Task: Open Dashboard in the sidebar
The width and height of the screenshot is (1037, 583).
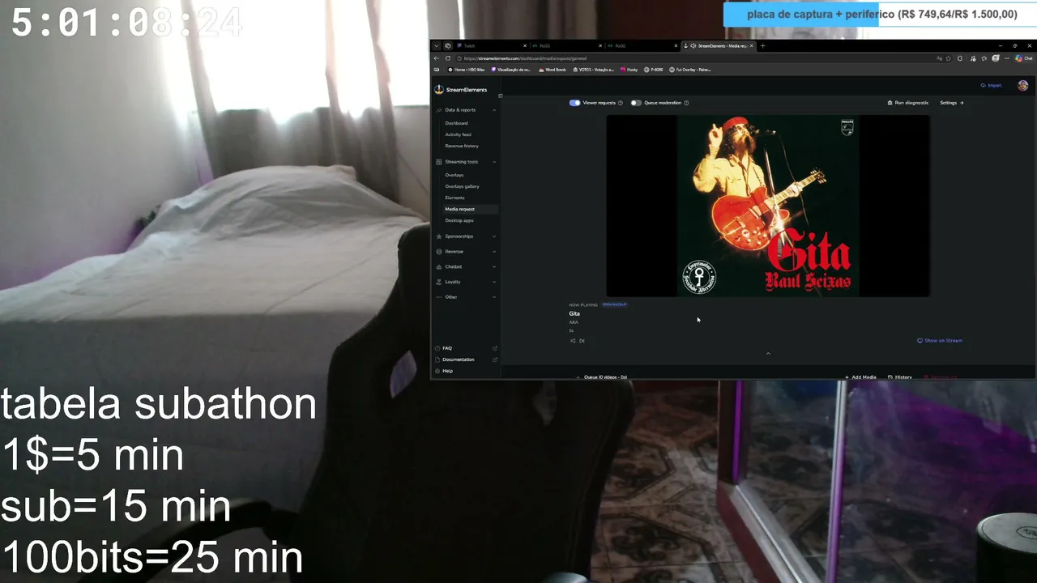Action: [x=456, y=123]
